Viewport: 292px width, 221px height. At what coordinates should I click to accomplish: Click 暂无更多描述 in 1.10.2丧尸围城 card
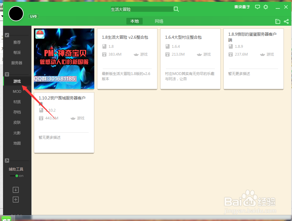[x=50, y=137]
